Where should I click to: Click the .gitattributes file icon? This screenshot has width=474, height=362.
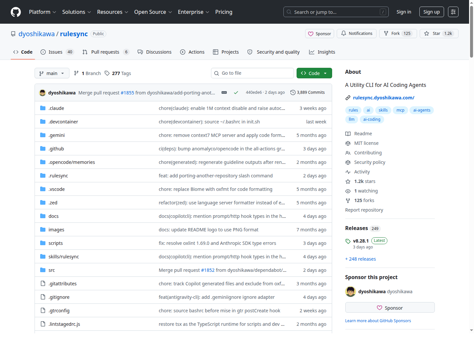pyautogui.click(x=43, y=283)
